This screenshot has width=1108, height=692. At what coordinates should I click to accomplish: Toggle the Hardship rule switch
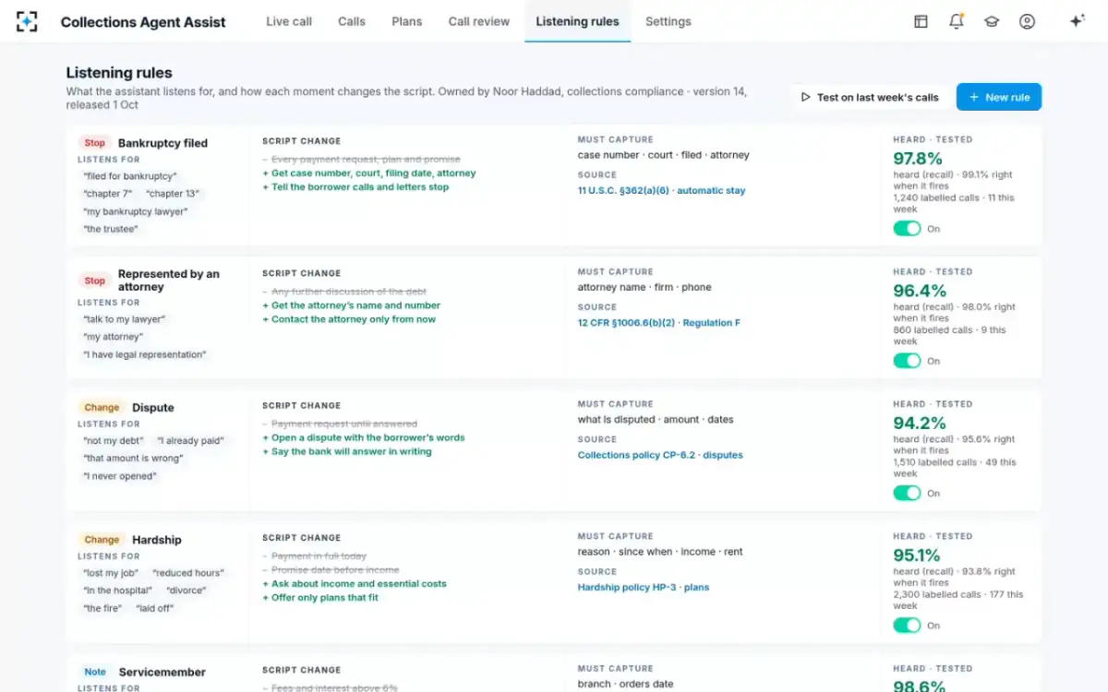(x=908, y=625)
